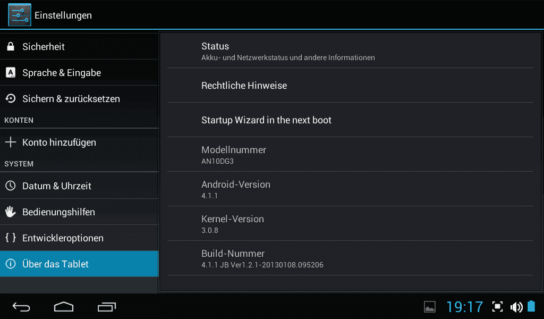The height and width of the screenshot is (319, 544).
Task: Open Status Akku- und Netzwerkstatus entry
Action: 351,51
